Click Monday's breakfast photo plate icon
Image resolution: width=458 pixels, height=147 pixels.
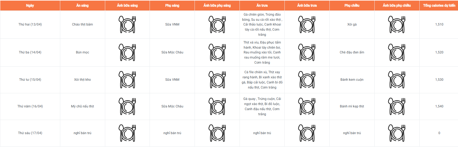(127, 25)
